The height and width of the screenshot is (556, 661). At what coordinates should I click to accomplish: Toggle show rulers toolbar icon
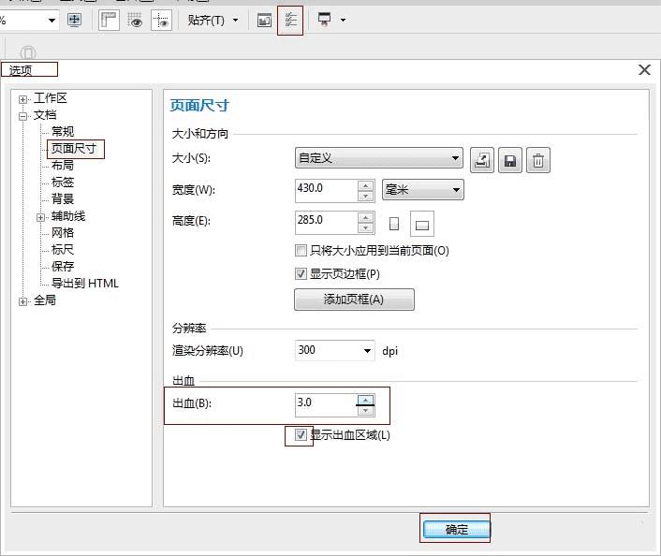click(109, 21)
